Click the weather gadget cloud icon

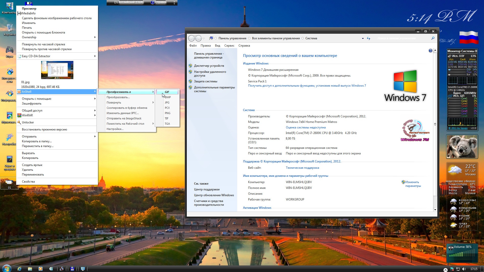(x=455, y=169)
